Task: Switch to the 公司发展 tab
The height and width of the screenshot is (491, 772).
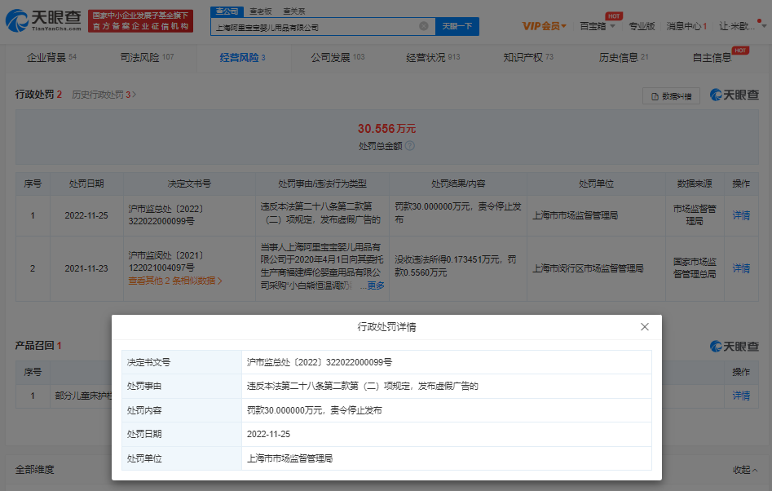Action: 337,58
